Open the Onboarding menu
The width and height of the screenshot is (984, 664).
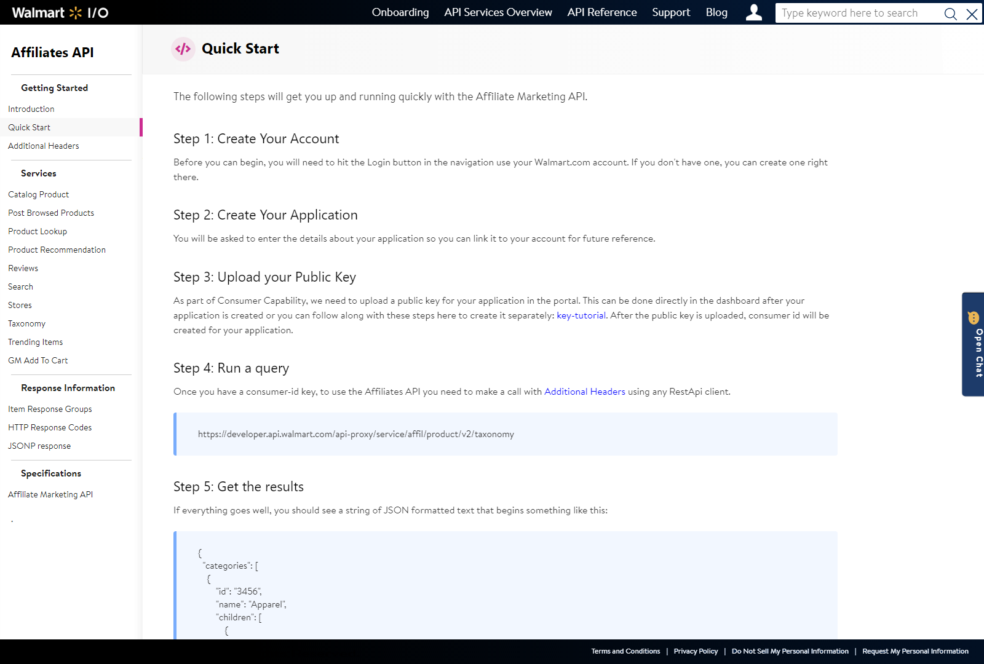(400, 12)
